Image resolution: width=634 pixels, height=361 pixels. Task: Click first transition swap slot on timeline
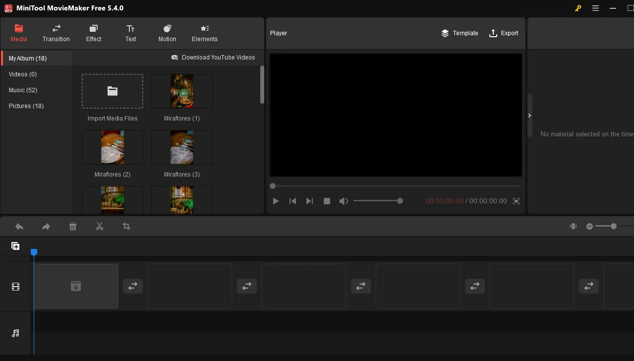133,286
